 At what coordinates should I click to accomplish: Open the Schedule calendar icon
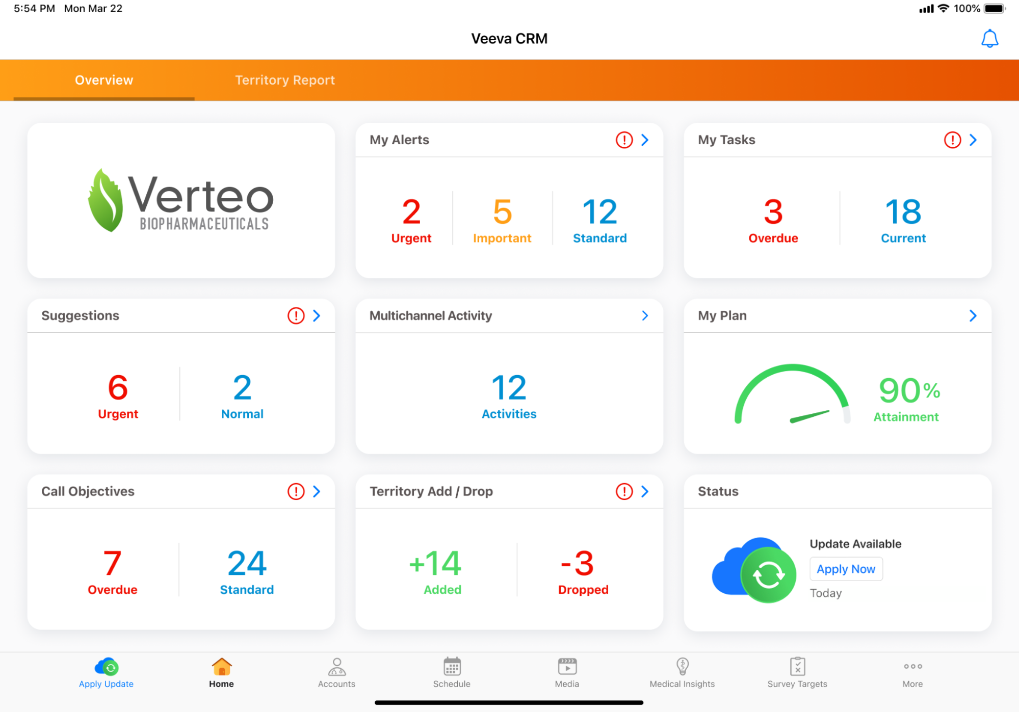coord(452,667)
